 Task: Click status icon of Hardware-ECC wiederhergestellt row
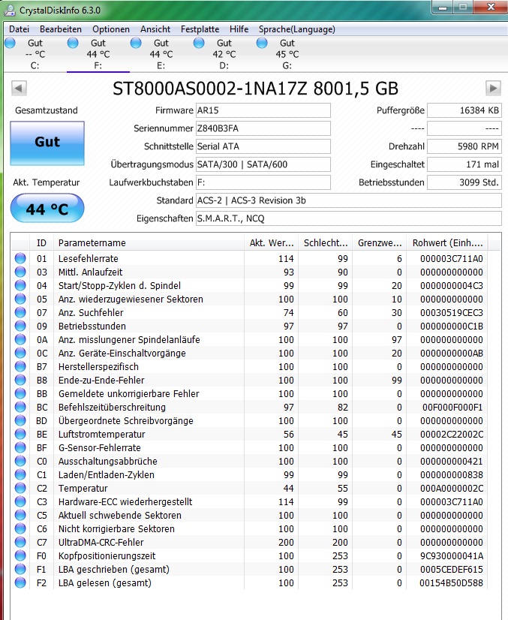click(x=20, y=501)
